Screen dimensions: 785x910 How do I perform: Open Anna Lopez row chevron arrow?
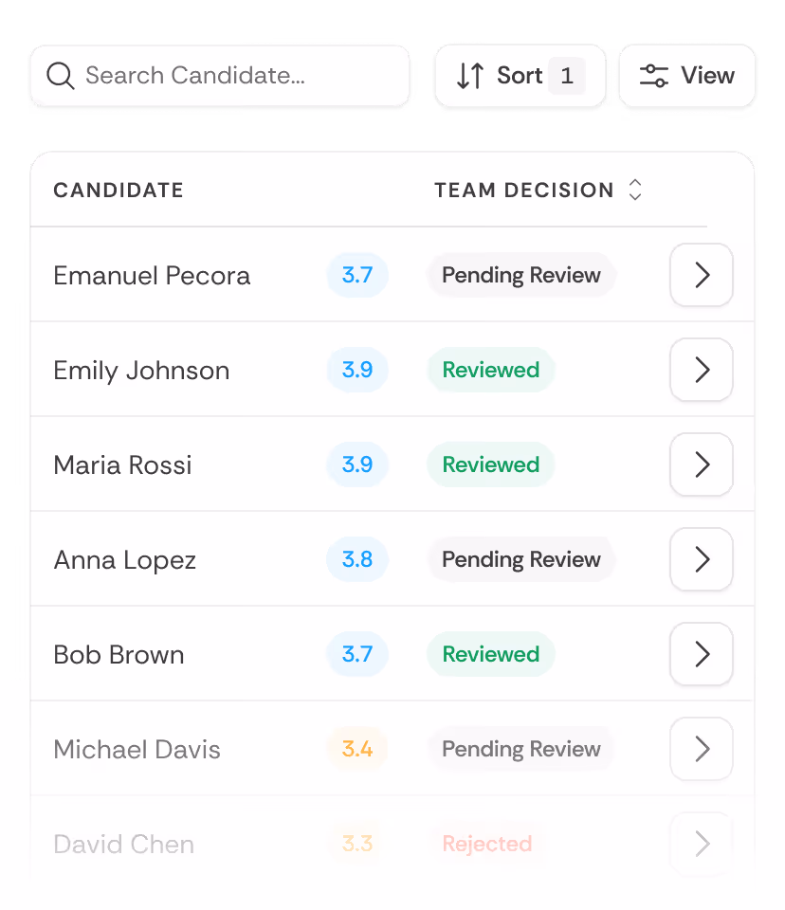tap(702, 559)
